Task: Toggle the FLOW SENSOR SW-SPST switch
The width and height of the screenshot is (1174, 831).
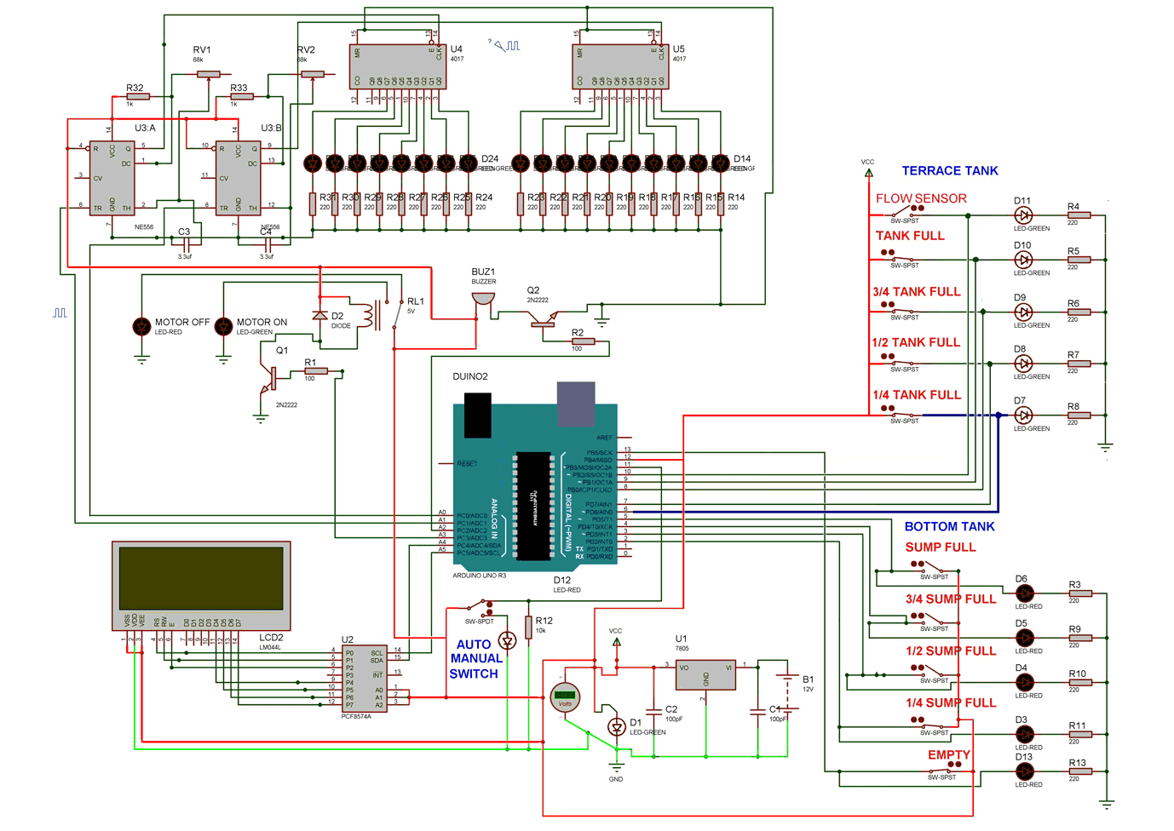Action: tap(903, 210)
